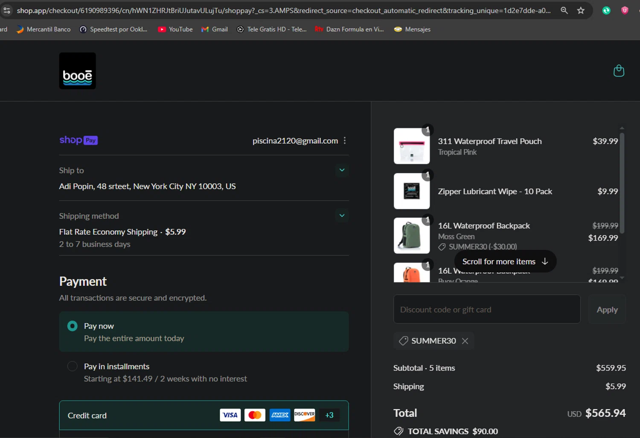Select the Pay in installments option

pos(73,366)
